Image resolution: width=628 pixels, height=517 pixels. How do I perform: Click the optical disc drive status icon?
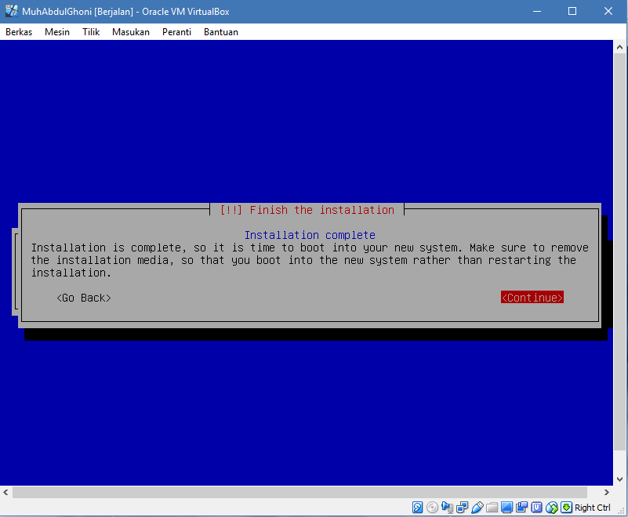tap(432, 508)
